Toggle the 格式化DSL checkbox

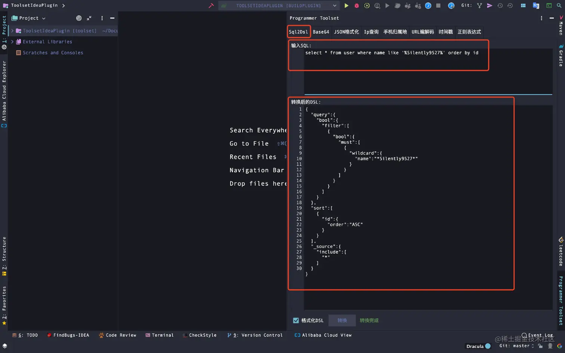point(296,321)
